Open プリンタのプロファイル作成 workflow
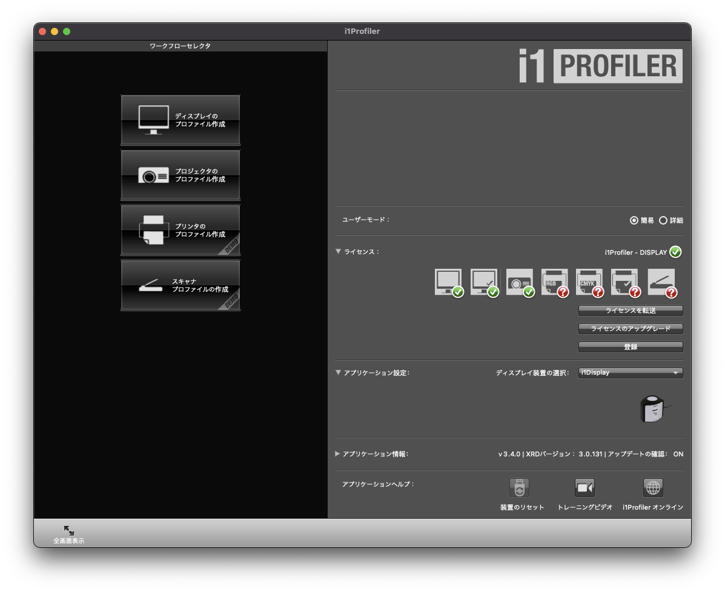Screen dimensions: 725x592 pyautogui.click(x=180, y=230)
